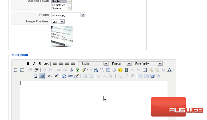Open the emoticons smiley picker
Image resolution: width=207 pixels, height=120 pixels.
120,70
